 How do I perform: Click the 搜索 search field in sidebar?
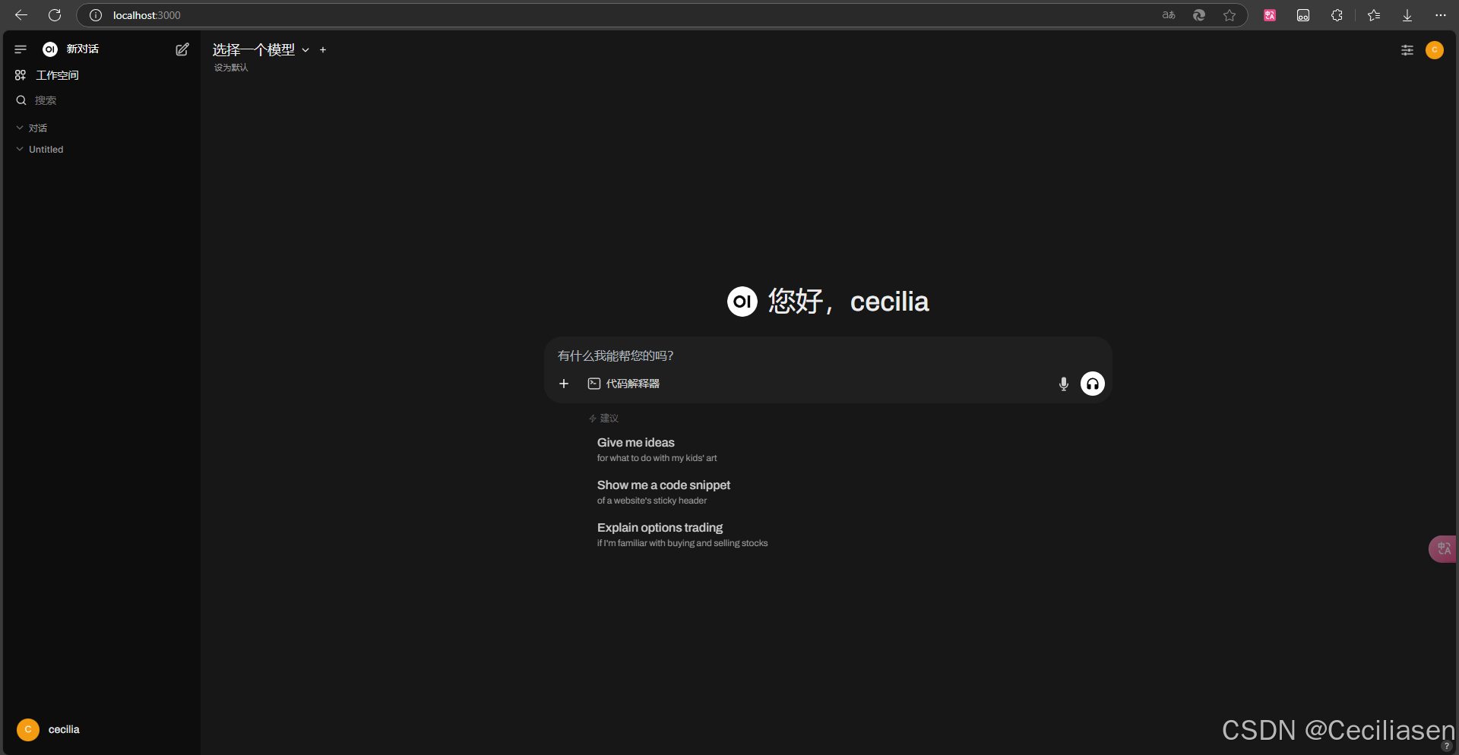coord(102,100)
